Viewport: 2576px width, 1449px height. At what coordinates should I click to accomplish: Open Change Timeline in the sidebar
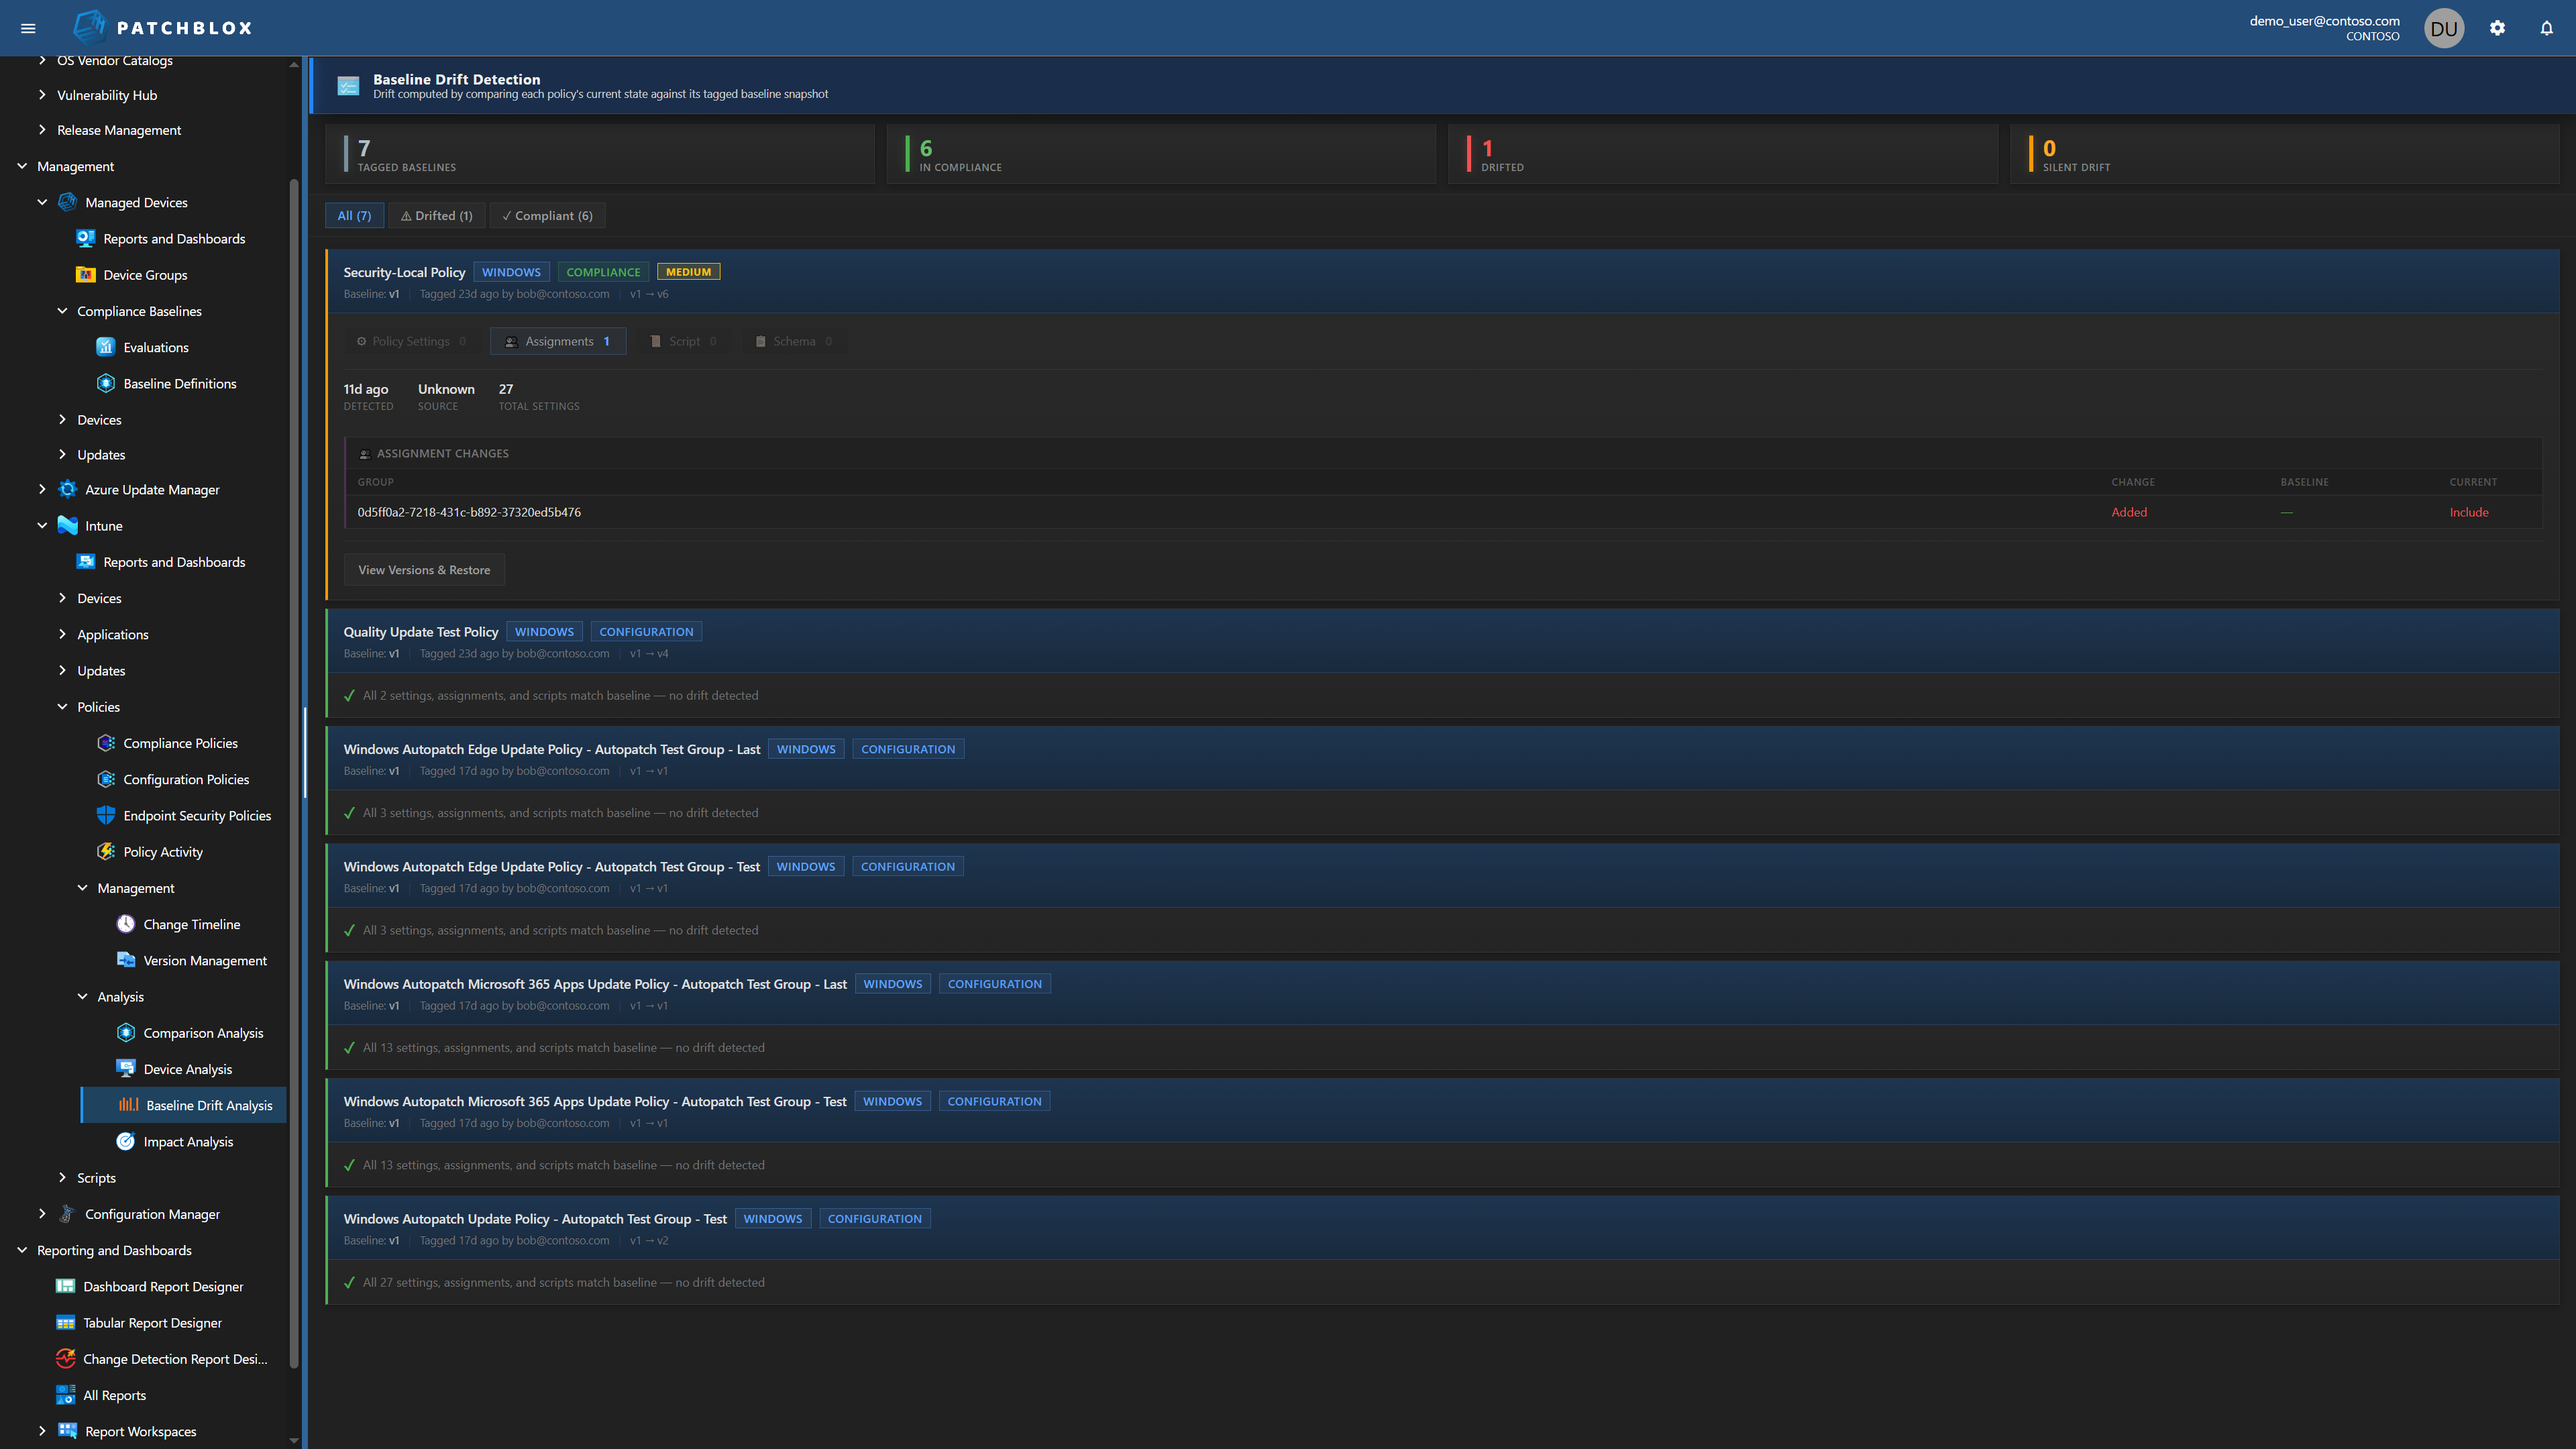pos(191,924)
